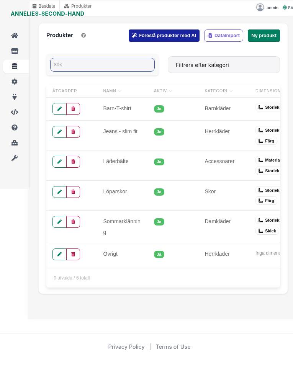Open the Filtrera efter kategori dropdown
293x366 pixels.
(x=224, y=65)
